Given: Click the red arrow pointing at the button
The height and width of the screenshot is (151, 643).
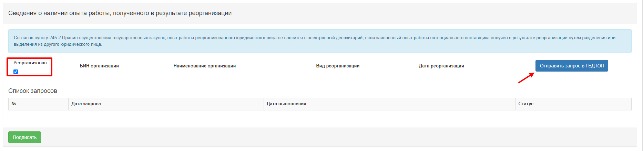Looking at the screenshot, I should tap(526, 78).
